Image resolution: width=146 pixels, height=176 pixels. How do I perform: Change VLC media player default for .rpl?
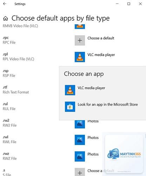[101, 55]
